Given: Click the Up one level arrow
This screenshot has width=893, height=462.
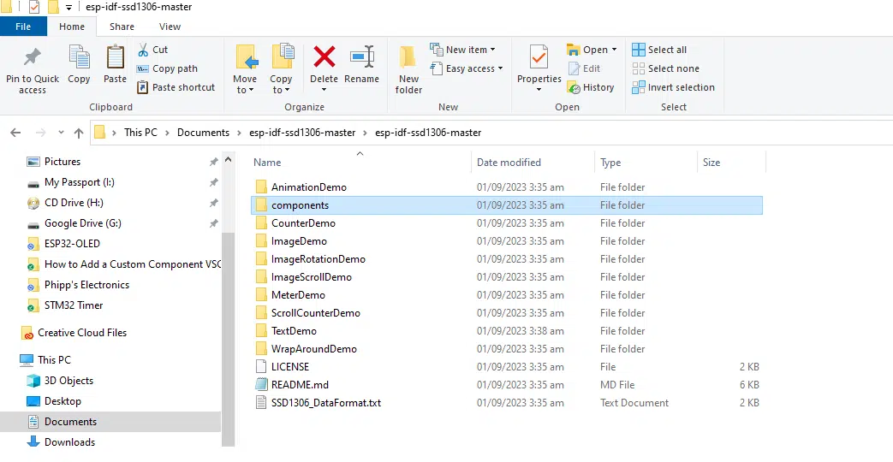Looking at the screenshot, I should click(x=79, y=133).
